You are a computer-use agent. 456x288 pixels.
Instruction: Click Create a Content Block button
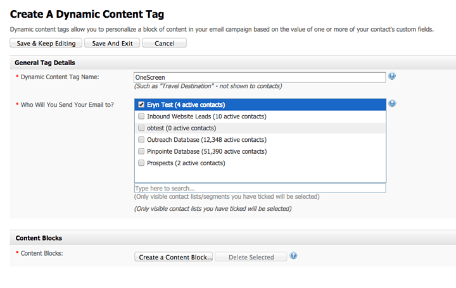coord(174,257)
